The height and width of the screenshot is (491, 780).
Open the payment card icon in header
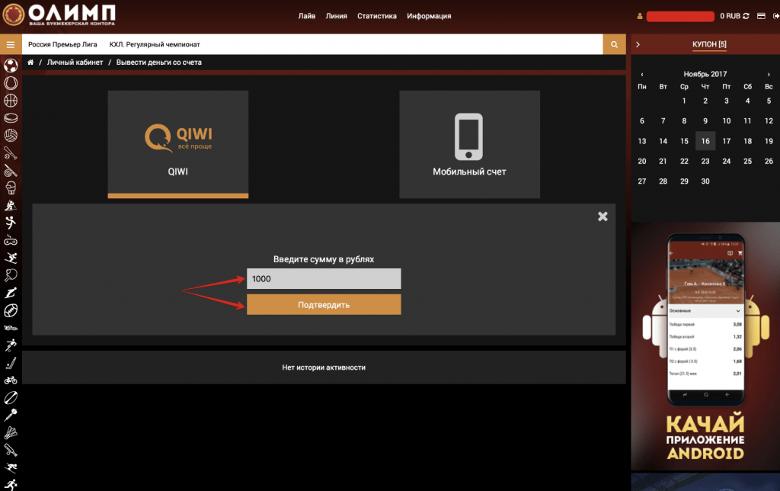pyautogui.click(x=761, y=16)
